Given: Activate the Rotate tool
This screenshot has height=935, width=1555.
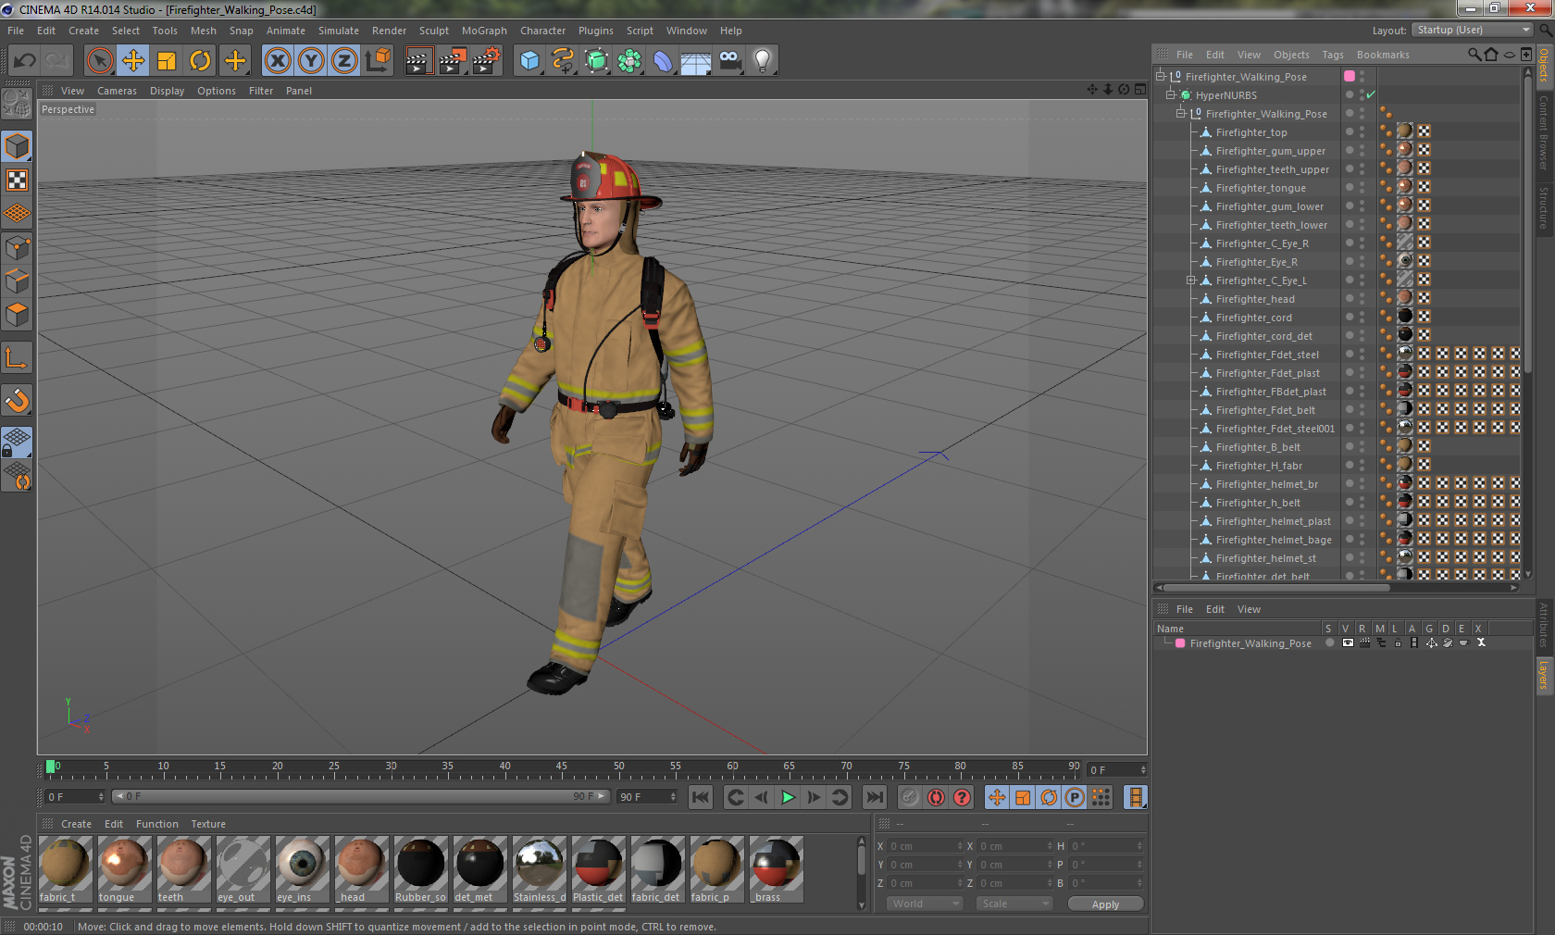Looking at the screenshot, I should [x=200, y=61].
